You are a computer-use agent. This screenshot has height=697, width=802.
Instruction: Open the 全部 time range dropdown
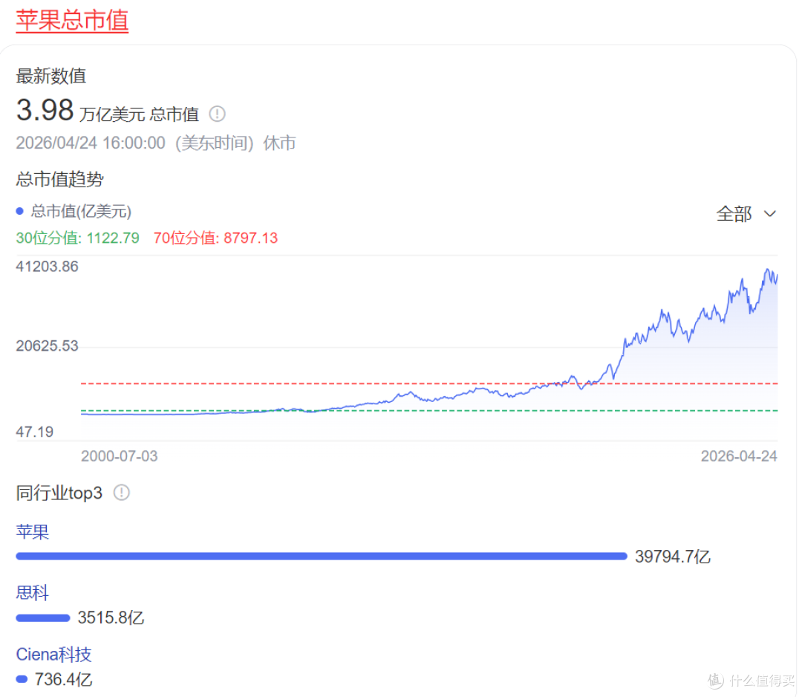click(x=746, y=213)
